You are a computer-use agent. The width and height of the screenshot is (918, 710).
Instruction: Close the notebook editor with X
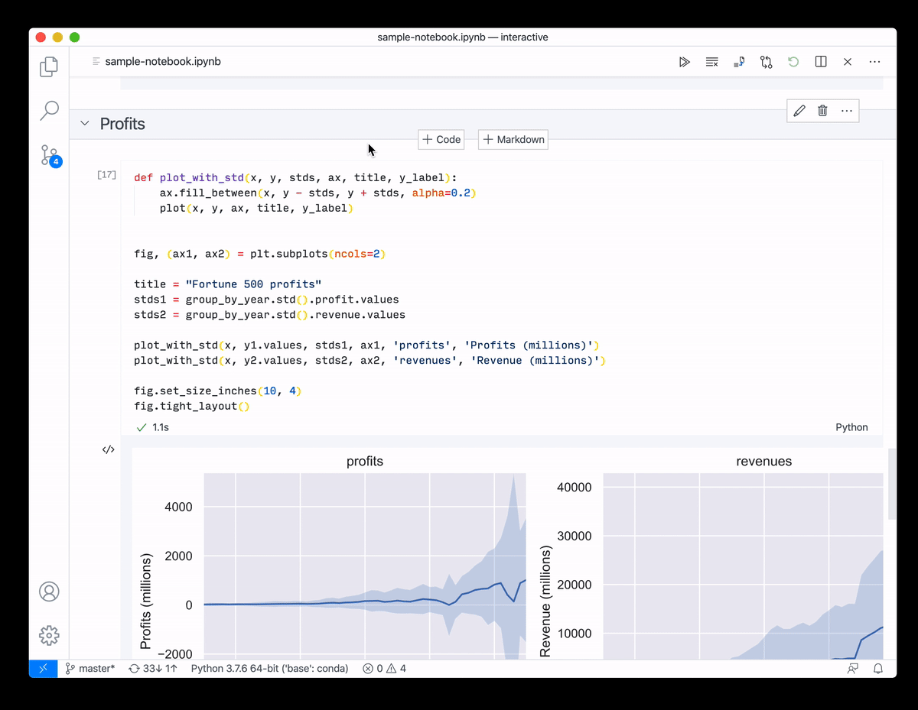[x=848, y=62]
